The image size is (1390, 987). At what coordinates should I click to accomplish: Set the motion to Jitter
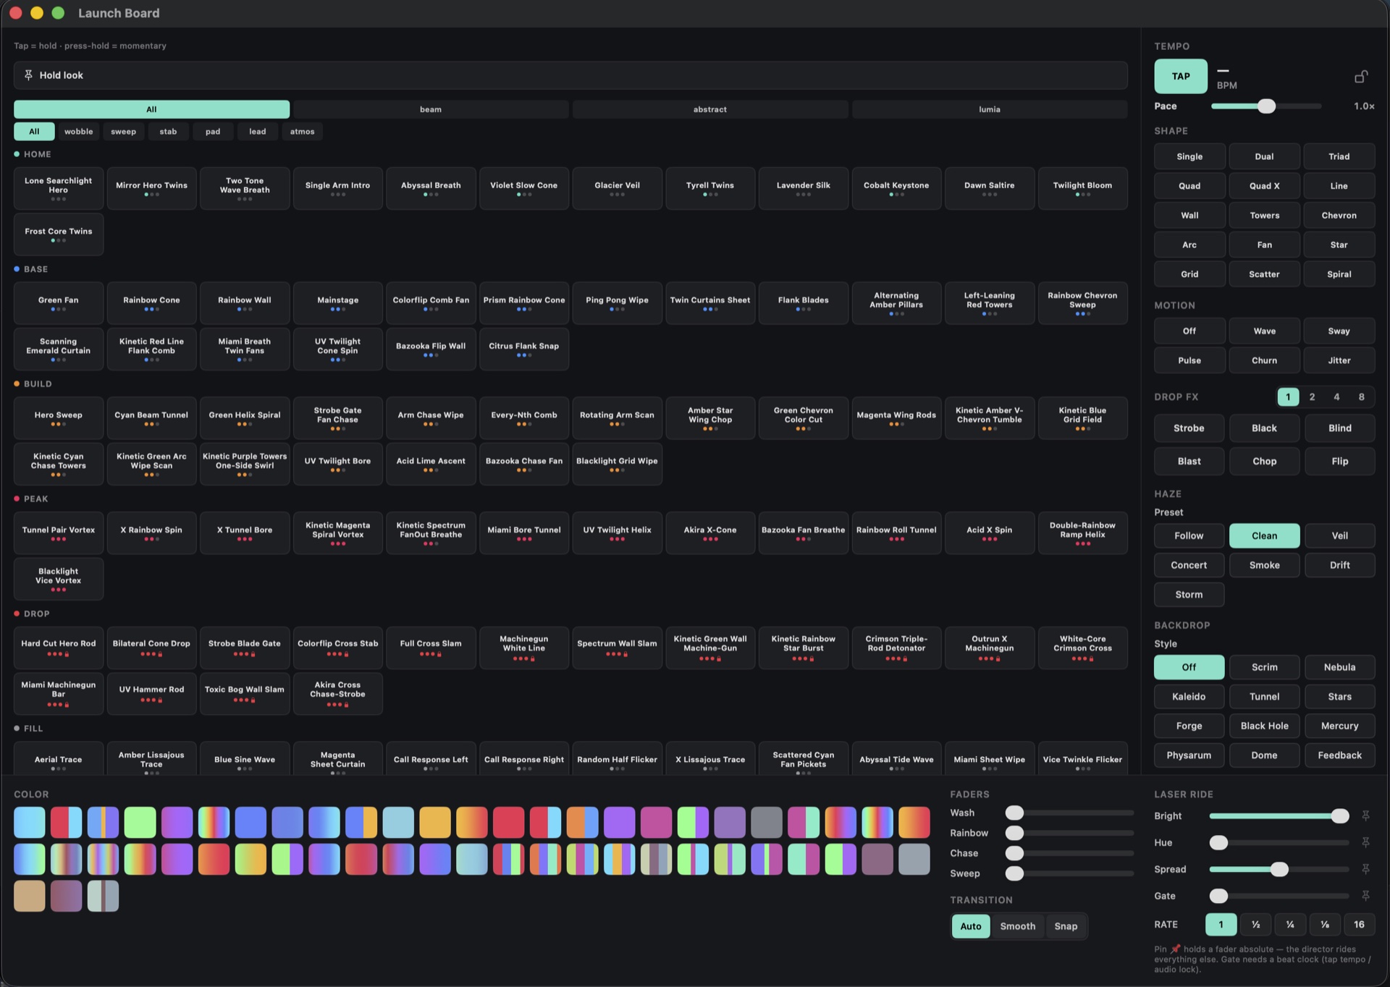[1339, 360]
